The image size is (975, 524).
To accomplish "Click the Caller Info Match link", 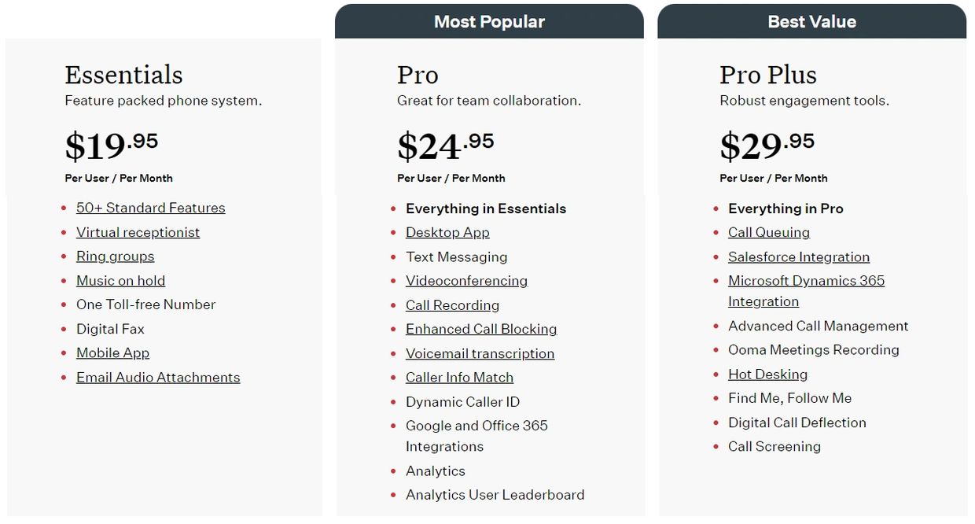I will (459, 378).
